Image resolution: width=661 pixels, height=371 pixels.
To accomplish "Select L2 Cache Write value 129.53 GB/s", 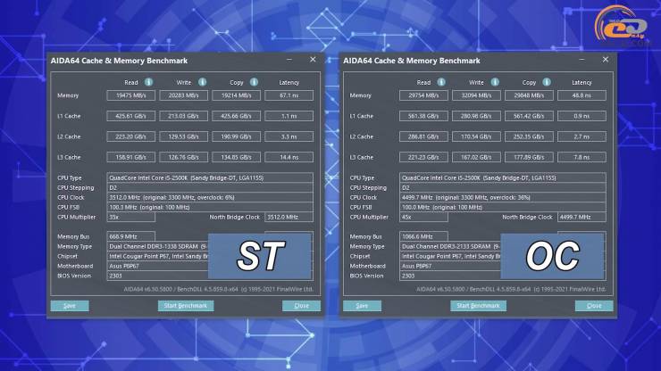I will [183, 136].
